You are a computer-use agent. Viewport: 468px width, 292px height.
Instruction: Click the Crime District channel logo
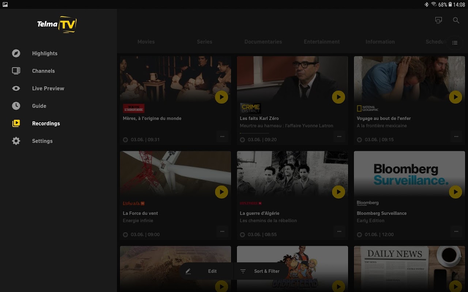[250, 108]
